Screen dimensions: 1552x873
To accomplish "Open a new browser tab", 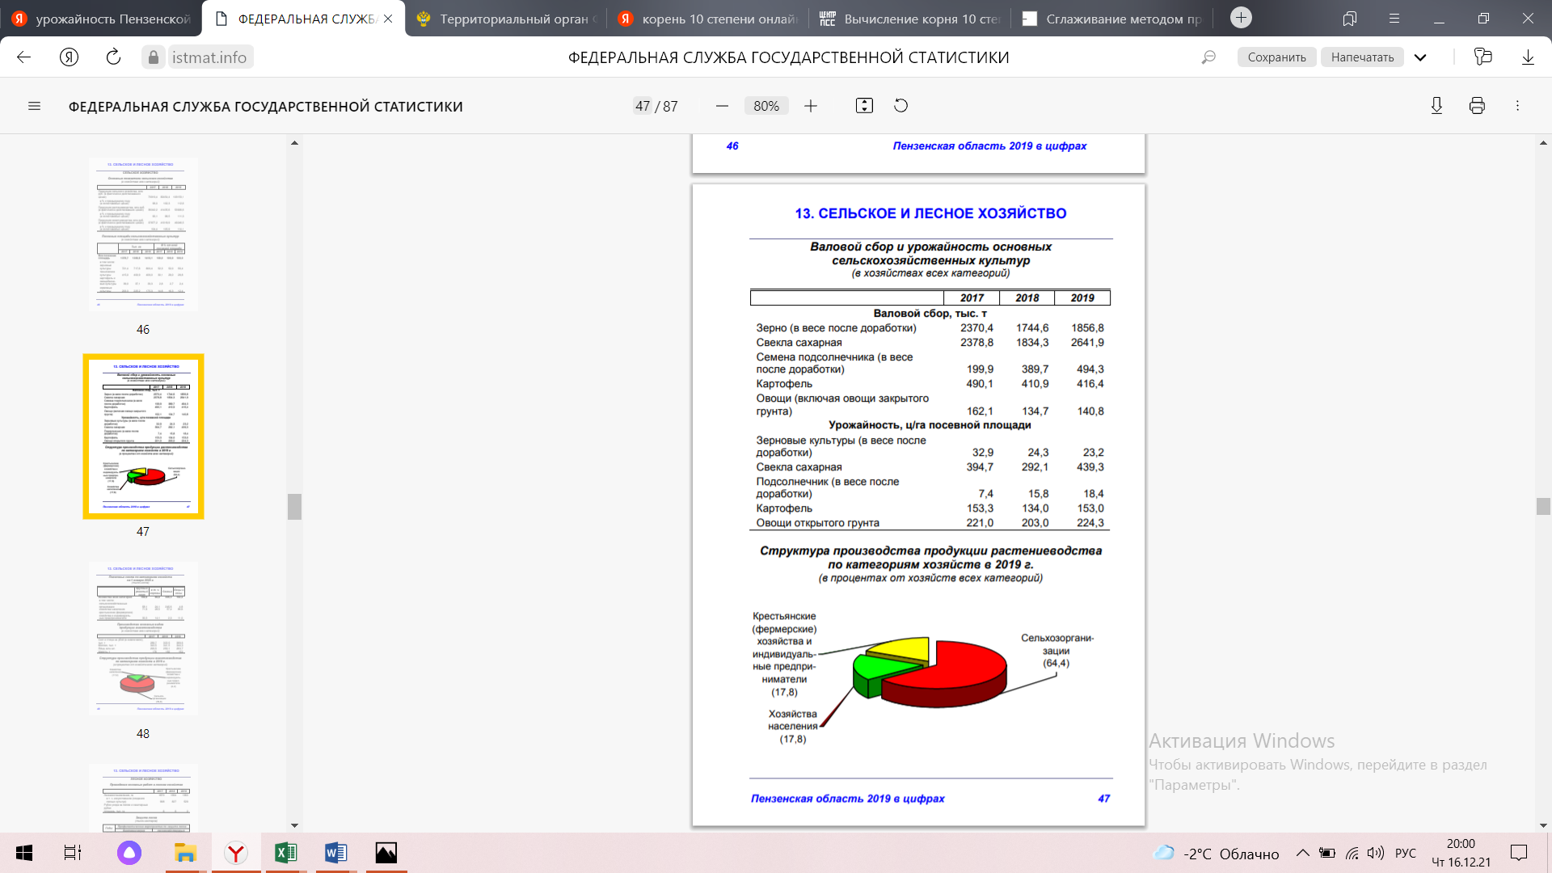I will pos(1241,18).
